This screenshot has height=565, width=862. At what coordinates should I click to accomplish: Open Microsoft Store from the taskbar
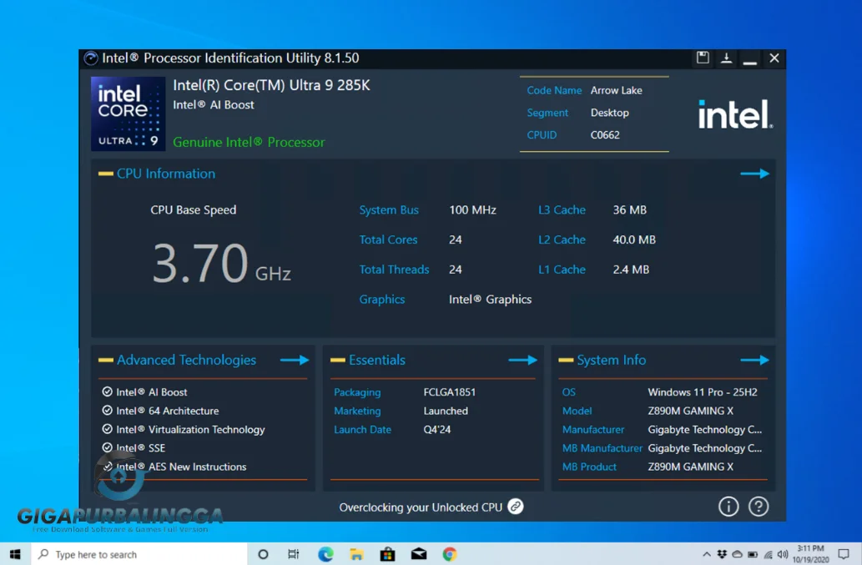click(387, 554)
